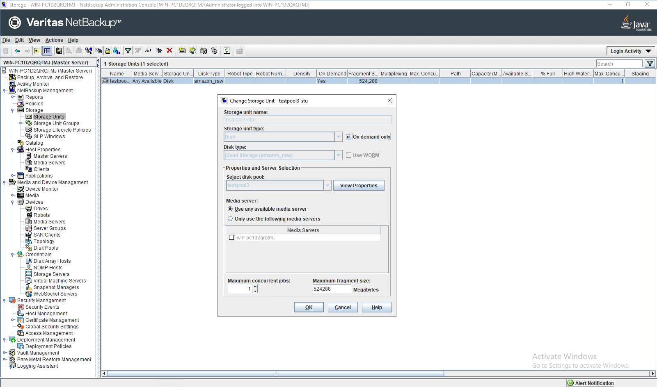The width and height of the screenshot is (657, 387).
Task: Click the New Storage Lifecycle Policy toolbar icon
Action: [x=204, y=51]
